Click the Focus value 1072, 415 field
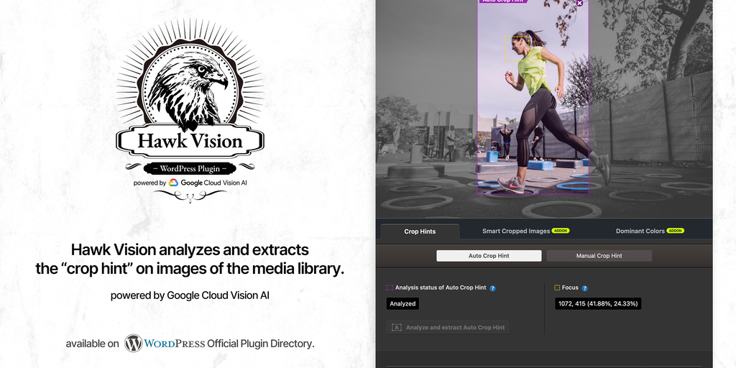The image size is (736, 368). click(x=598, y=304)
